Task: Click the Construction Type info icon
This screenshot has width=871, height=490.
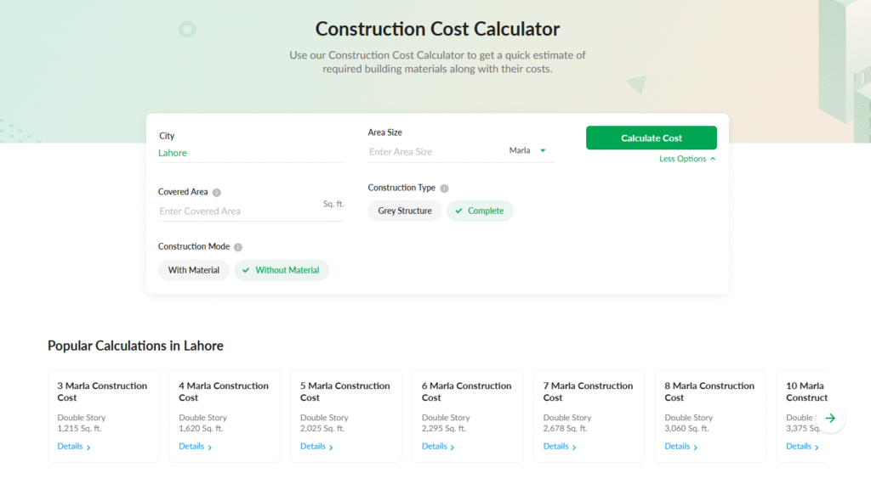Action: [444, 189]
